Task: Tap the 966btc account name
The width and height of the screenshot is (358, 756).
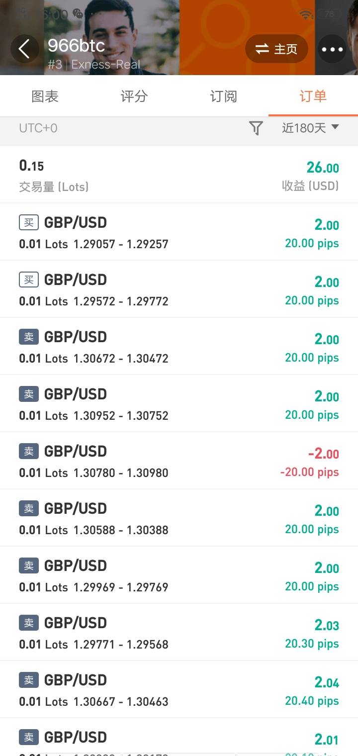Action: [x=76, y=46]
